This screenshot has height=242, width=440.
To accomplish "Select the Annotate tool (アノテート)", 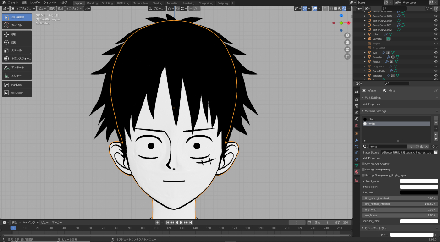I will (x=17, y=68).
